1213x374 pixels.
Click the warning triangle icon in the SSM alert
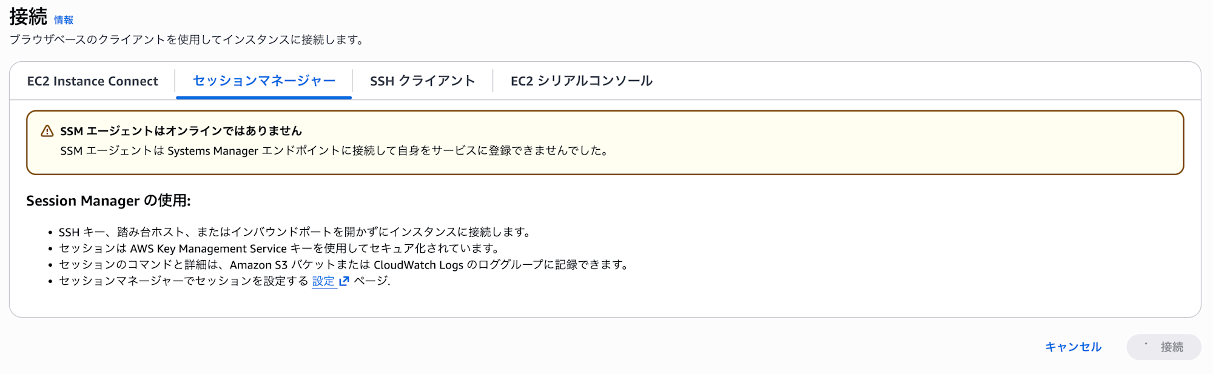(47, 130)
